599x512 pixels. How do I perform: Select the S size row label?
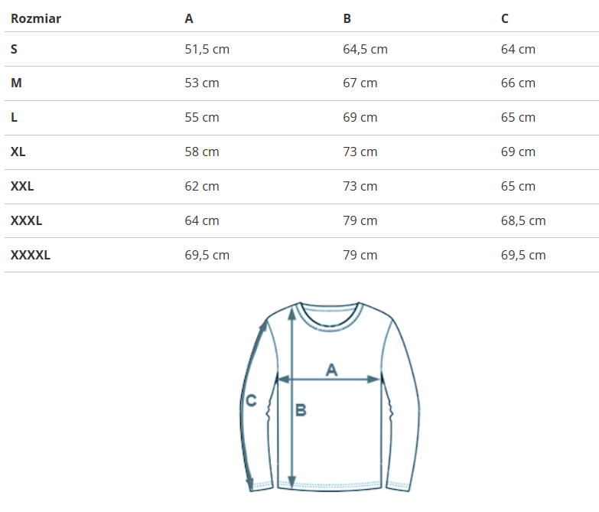point(15,49)
